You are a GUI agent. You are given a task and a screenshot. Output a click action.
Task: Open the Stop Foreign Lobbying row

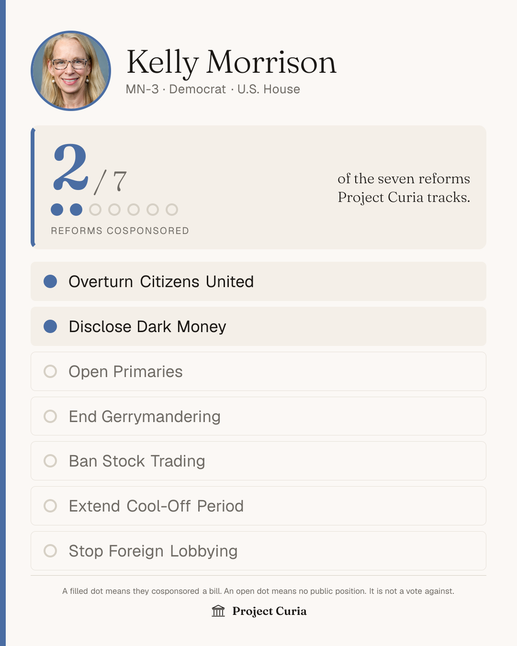click(258, 551)
